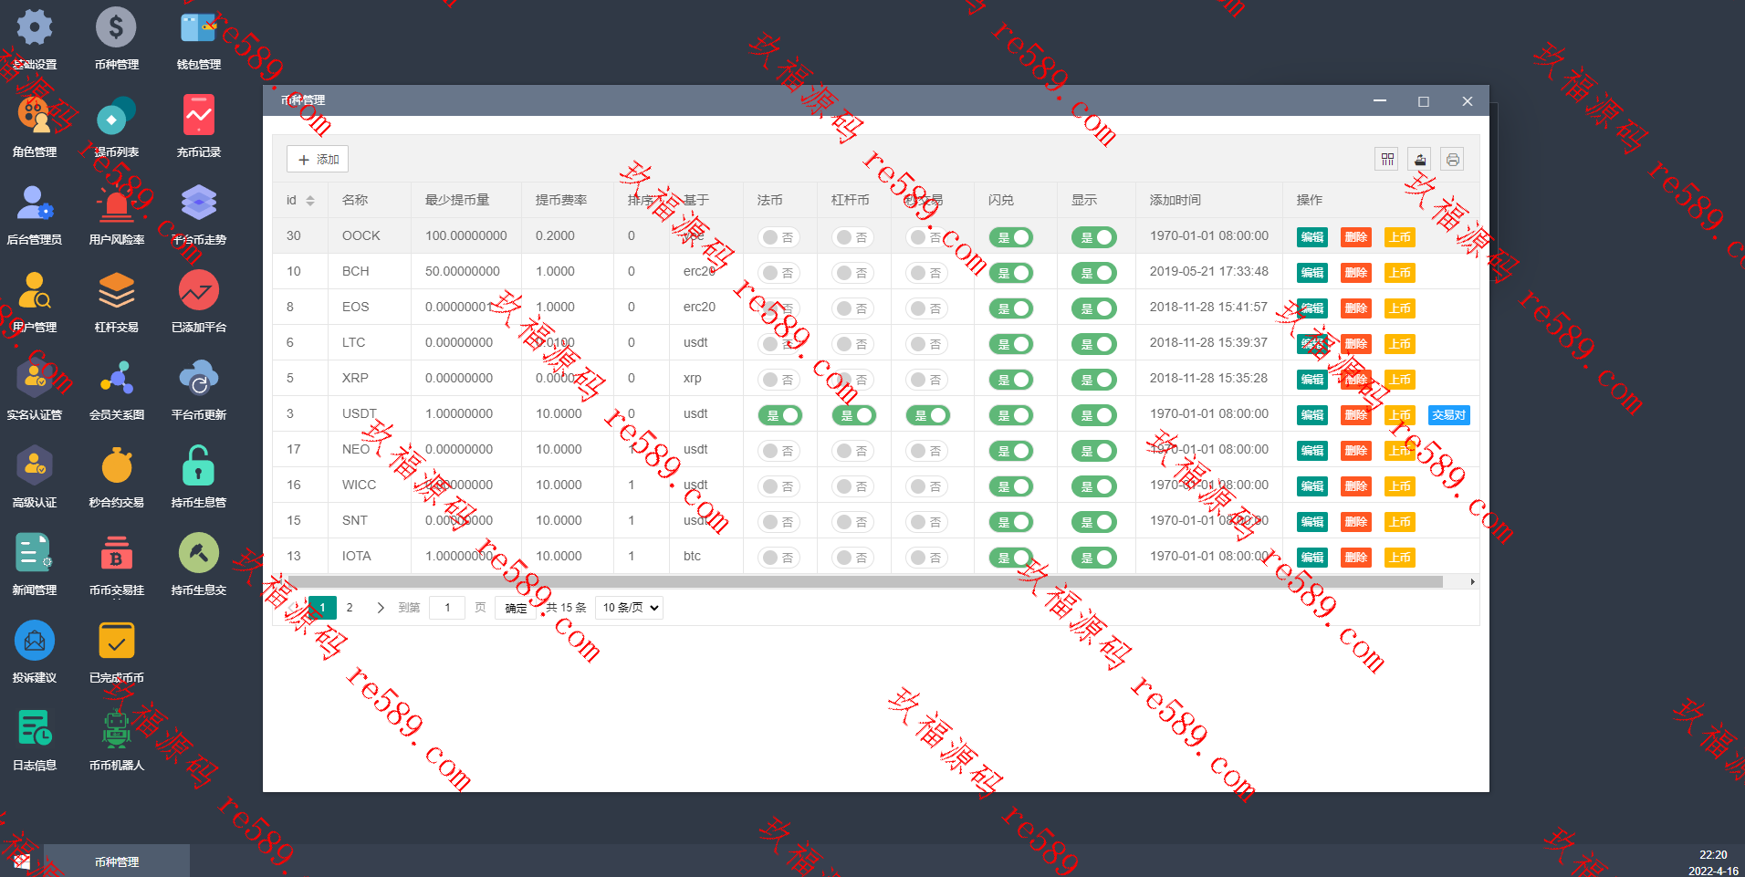Open the 钱包管理 wallet management icon

(x=199, y=38)
